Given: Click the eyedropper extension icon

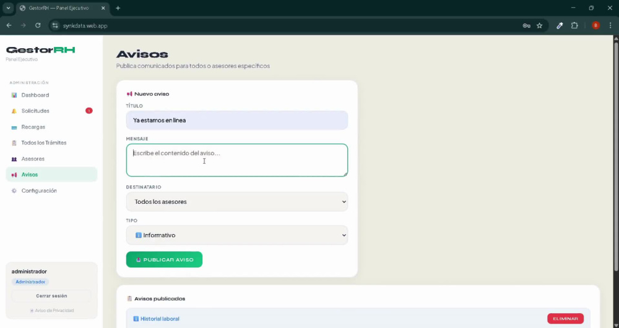Looking at the screenshot, I should (x=560, y=25).
